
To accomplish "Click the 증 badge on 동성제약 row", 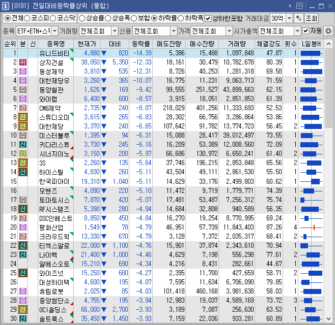I will pyautogui.click(x=23, y=72).
